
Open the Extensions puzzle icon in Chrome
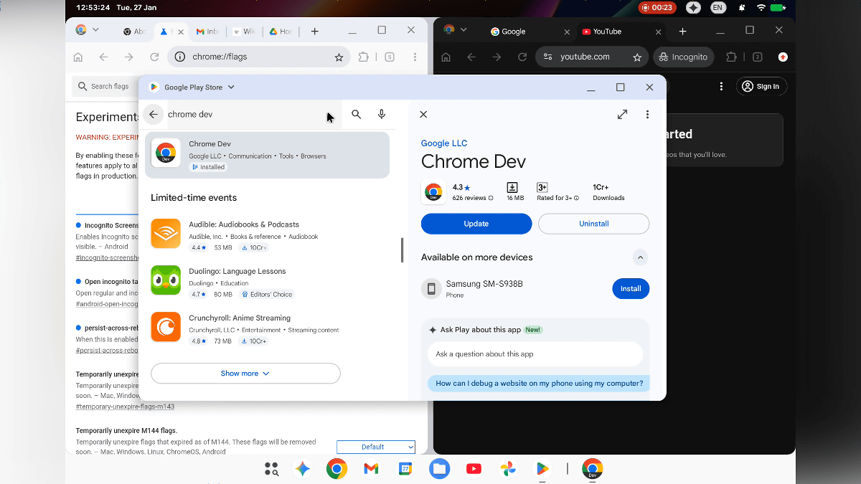click(364, 57)
